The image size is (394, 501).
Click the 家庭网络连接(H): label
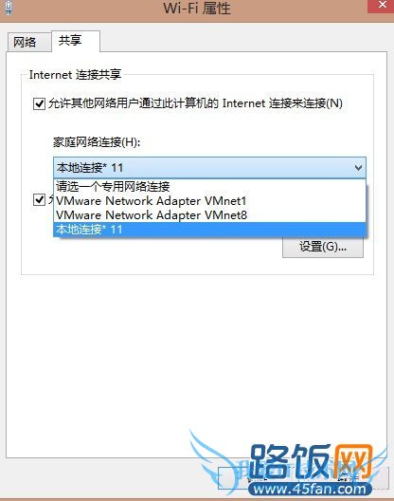[x=97, y=142]
